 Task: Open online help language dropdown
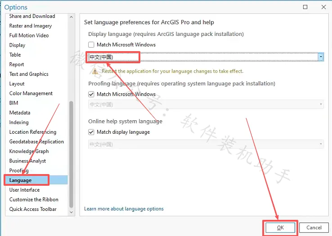point(206,144)
